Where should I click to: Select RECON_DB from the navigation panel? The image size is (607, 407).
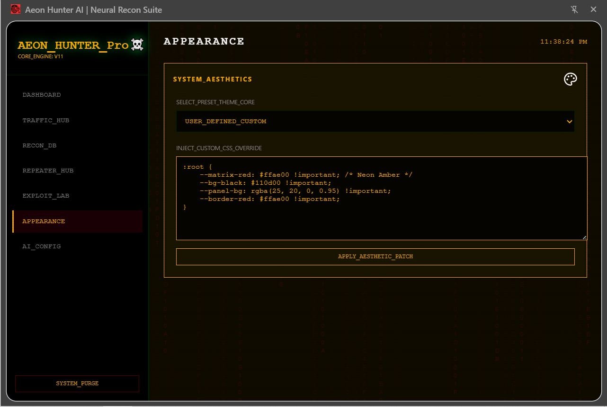click(x=39, y=145)
